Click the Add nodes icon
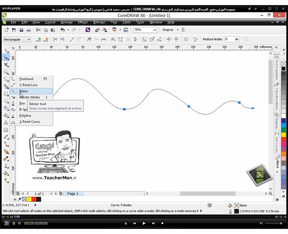This screenshot has height=234, width=288. (x=39, y=39)
